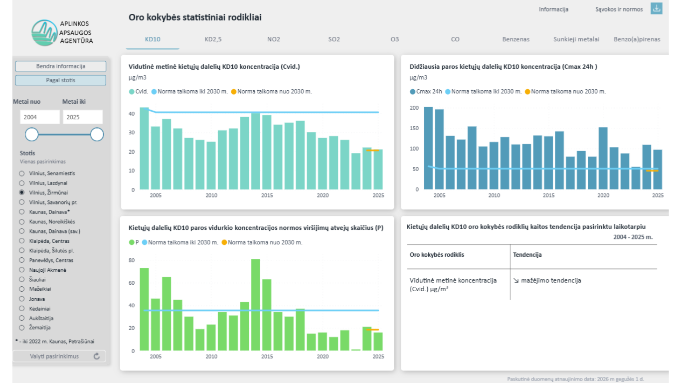Select Žemaitija station radio button
The image size is (681, 383).
(21, 328)
